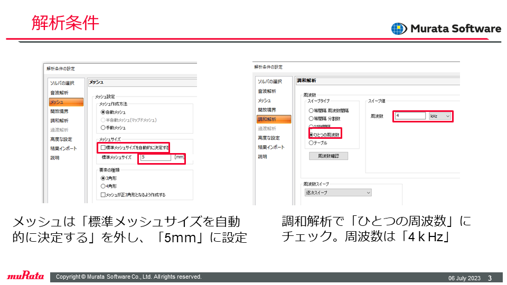Image resolution: width=507 pixels, height=285 pixels.
Task: Click the Murata Software globe logo icon
Action: pyautogui.click(x=399, y=28)
